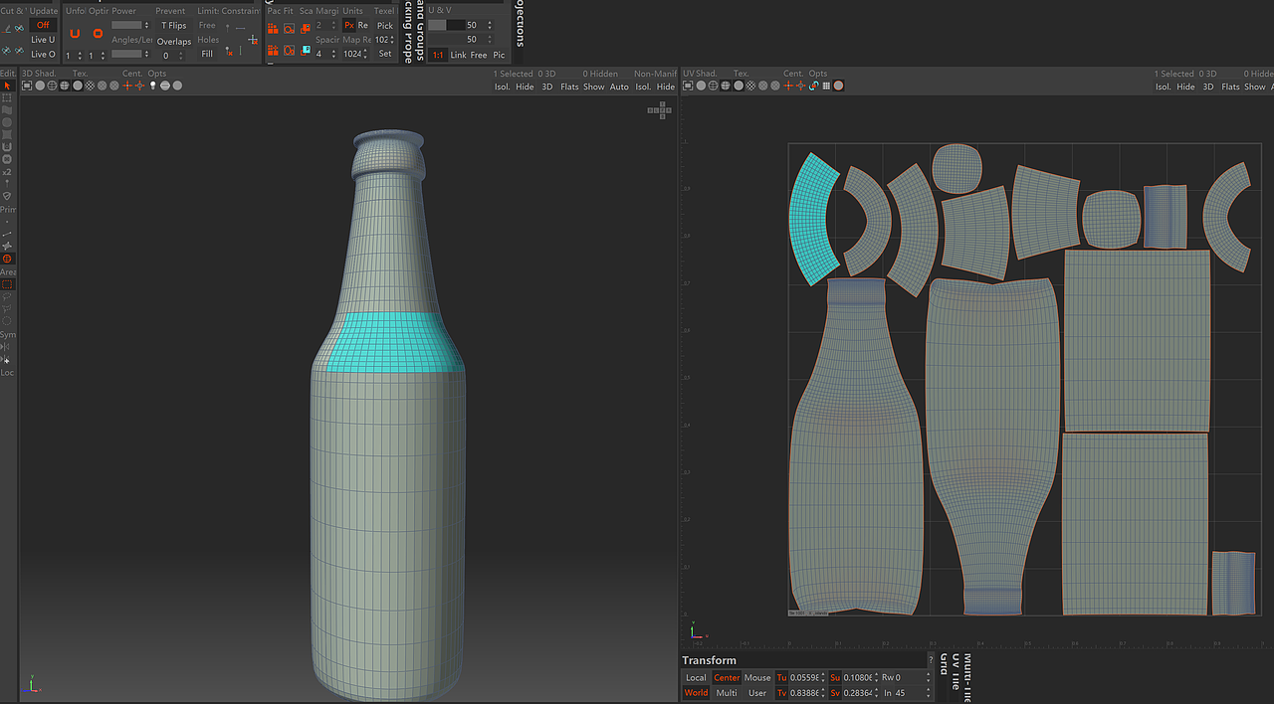Viewport: 1274px width, 704px height.
Task: Toggle the 1:1 ratio button
Action: coord(438,55)
